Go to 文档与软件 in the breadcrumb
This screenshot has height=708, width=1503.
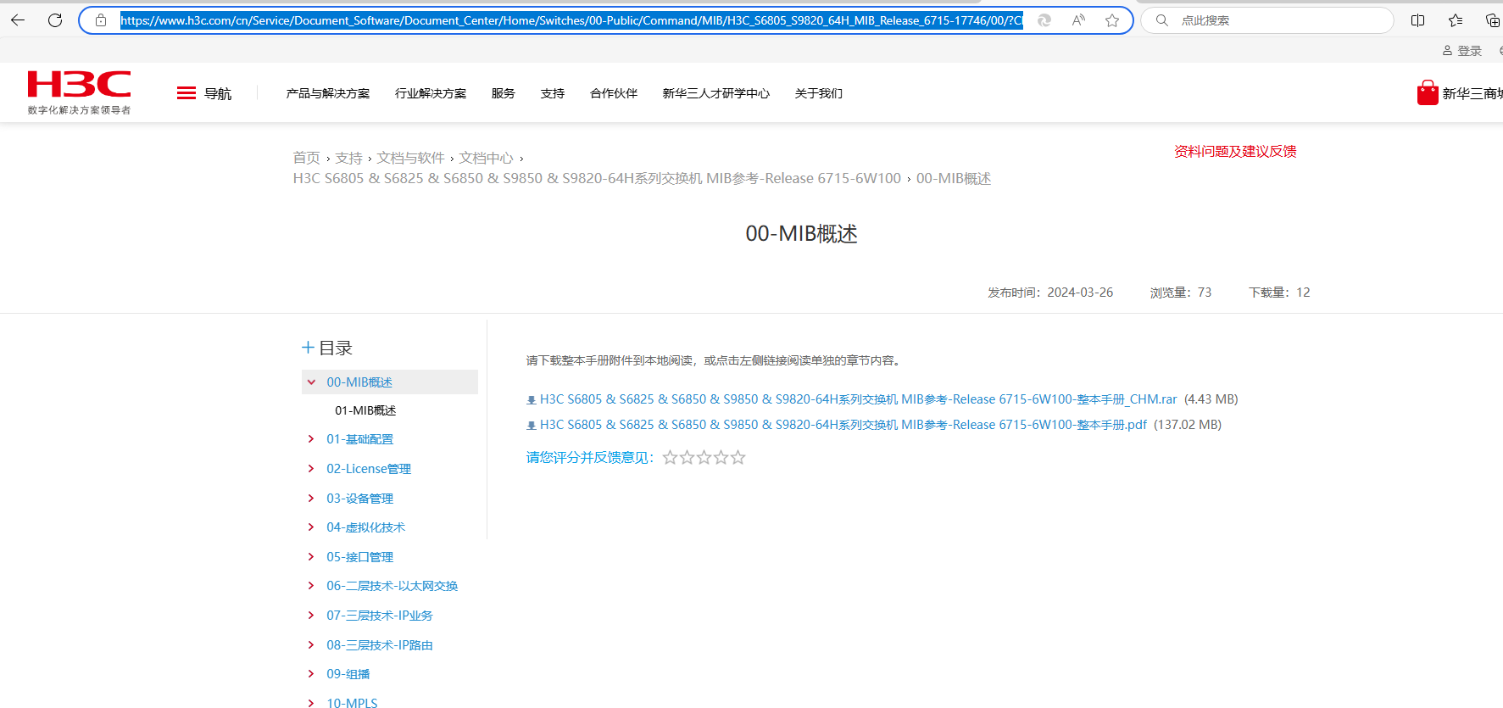(411, 158)
